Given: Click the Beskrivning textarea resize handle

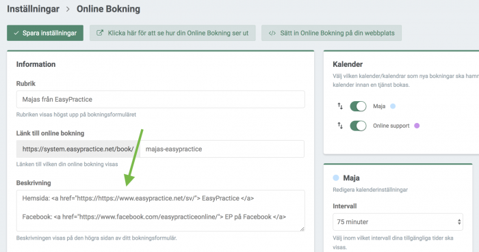Looking at the screenshot, I should (x=302, y=229).
